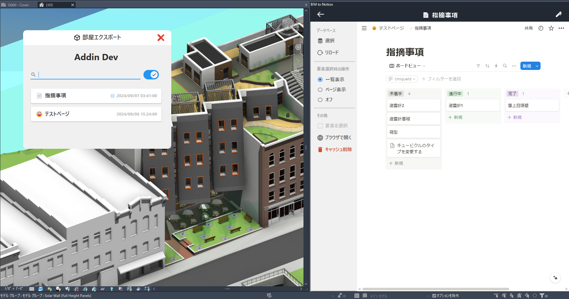
Task: Click the temporary hide/isolate glasses icon
Action: [x=103, y=289]
